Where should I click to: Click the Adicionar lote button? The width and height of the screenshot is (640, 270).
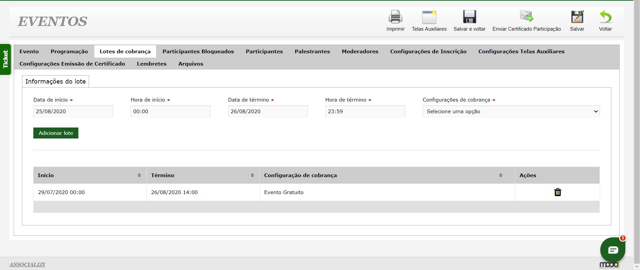pyautogui.click(x=56, y=133)
